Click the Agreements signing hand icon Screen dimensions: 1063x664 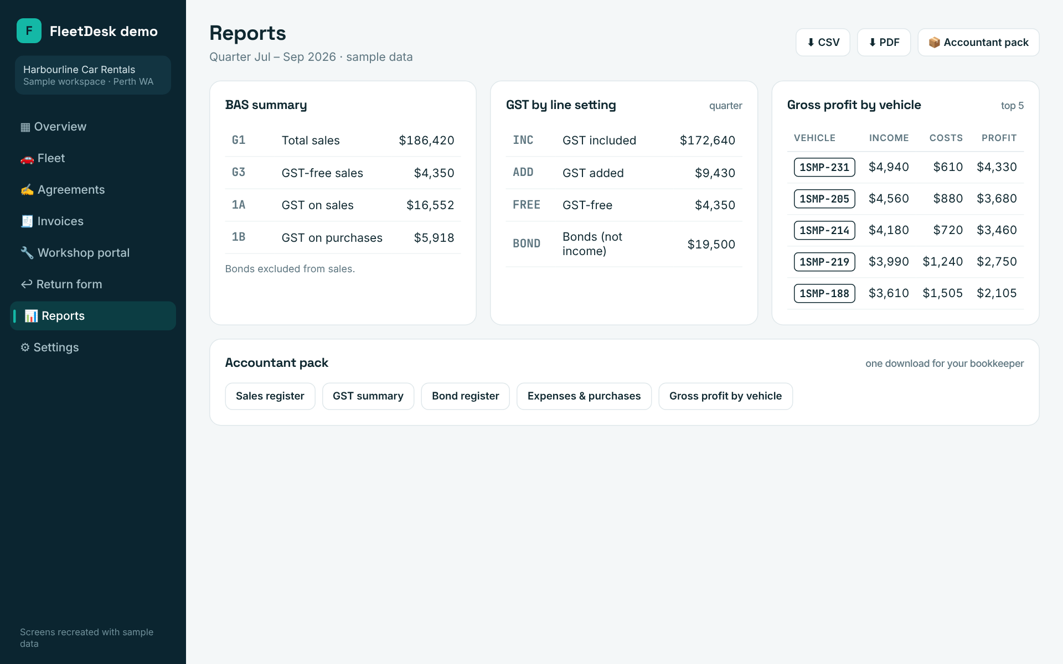pyautogui.click(x=27, y=190)
